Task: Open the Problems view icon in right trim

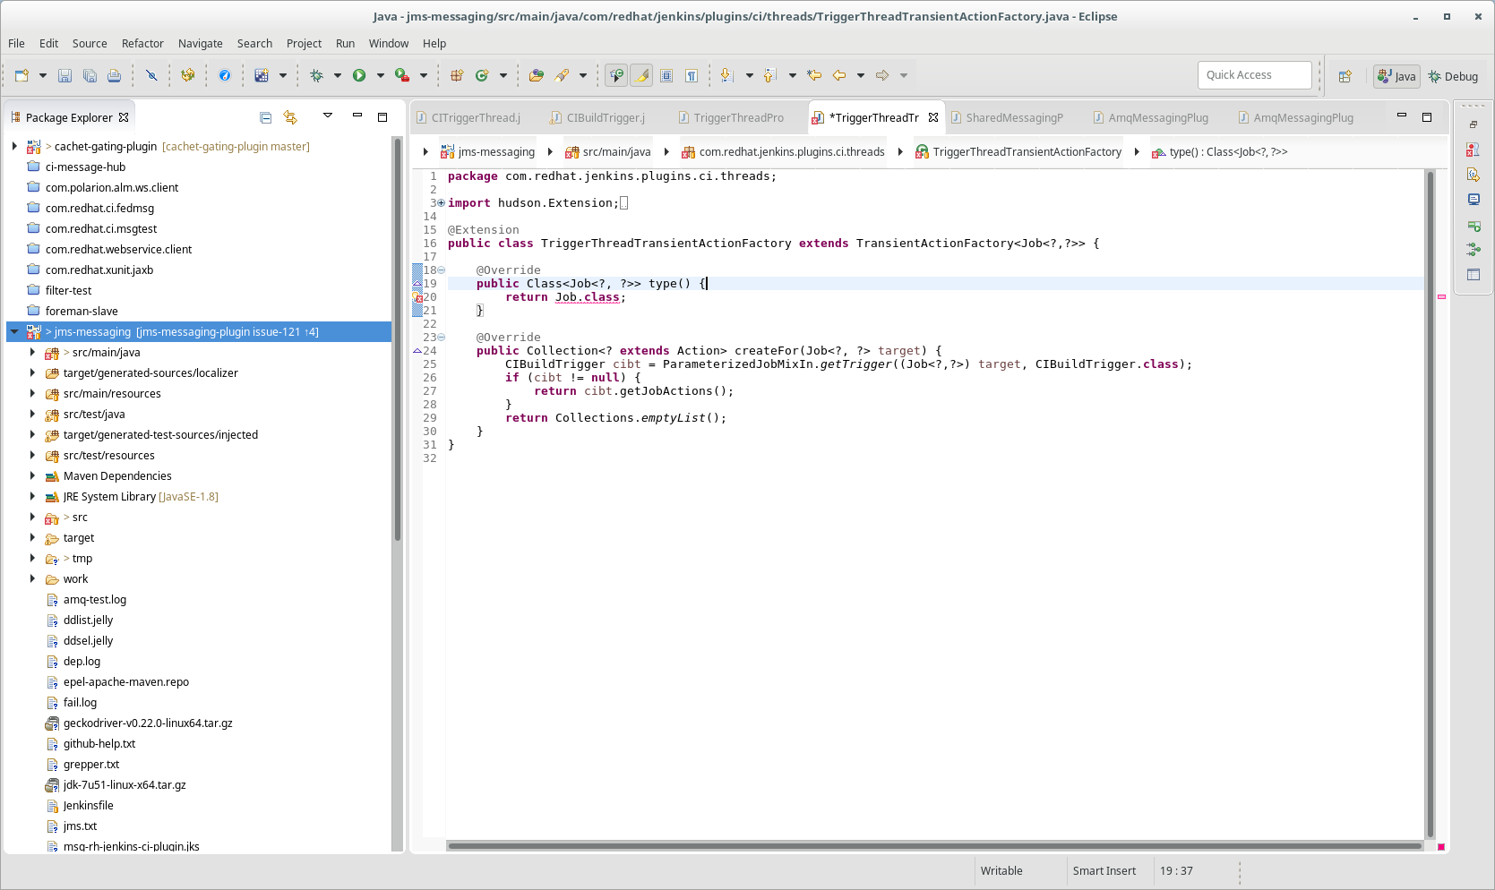Action: point(1474,150)
